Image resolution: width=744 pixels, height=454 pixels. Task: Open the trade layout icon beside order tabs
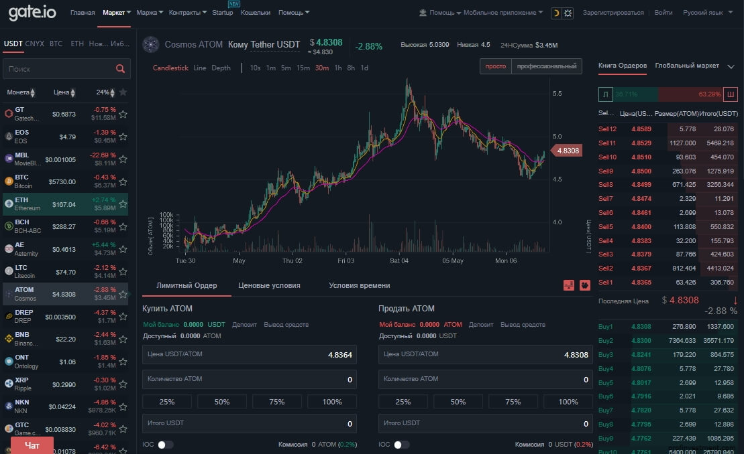point(569,285)
